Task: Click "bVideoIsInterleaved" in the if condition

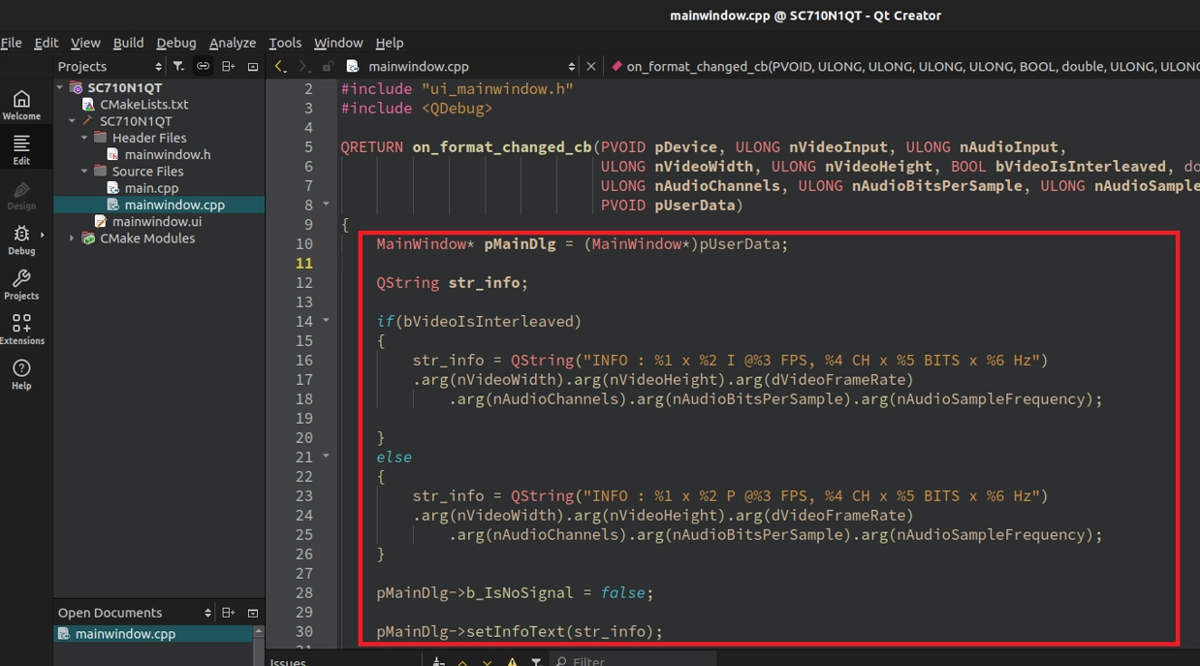Action: (488, 322)
